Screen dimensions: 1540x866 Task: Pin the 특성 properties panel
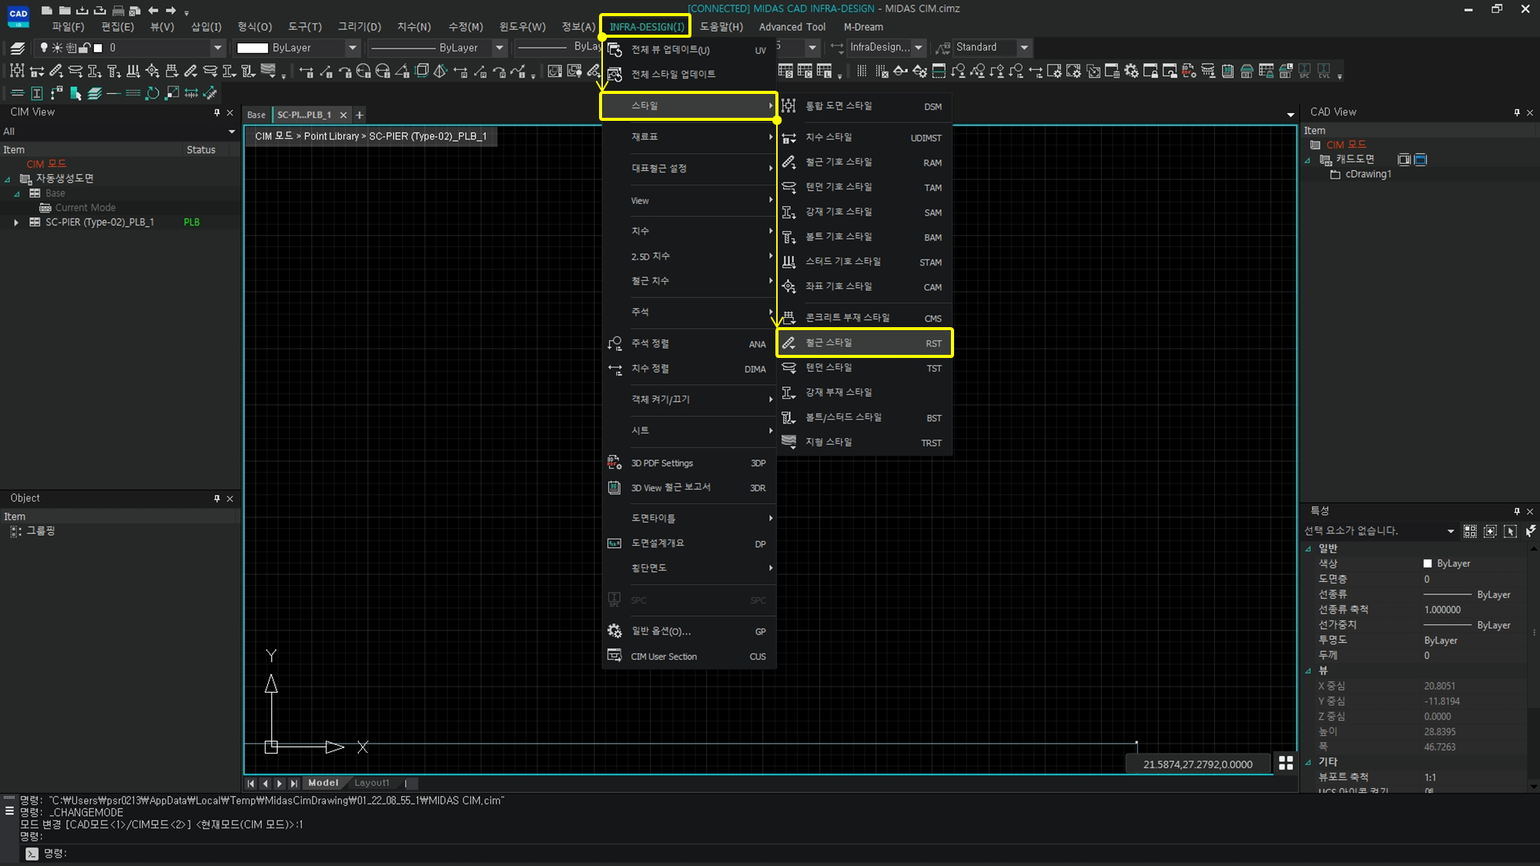click(1517, 511)
